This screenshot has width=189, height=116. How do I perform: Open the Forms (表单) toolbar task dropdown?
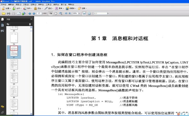click(x=59, y=8)
